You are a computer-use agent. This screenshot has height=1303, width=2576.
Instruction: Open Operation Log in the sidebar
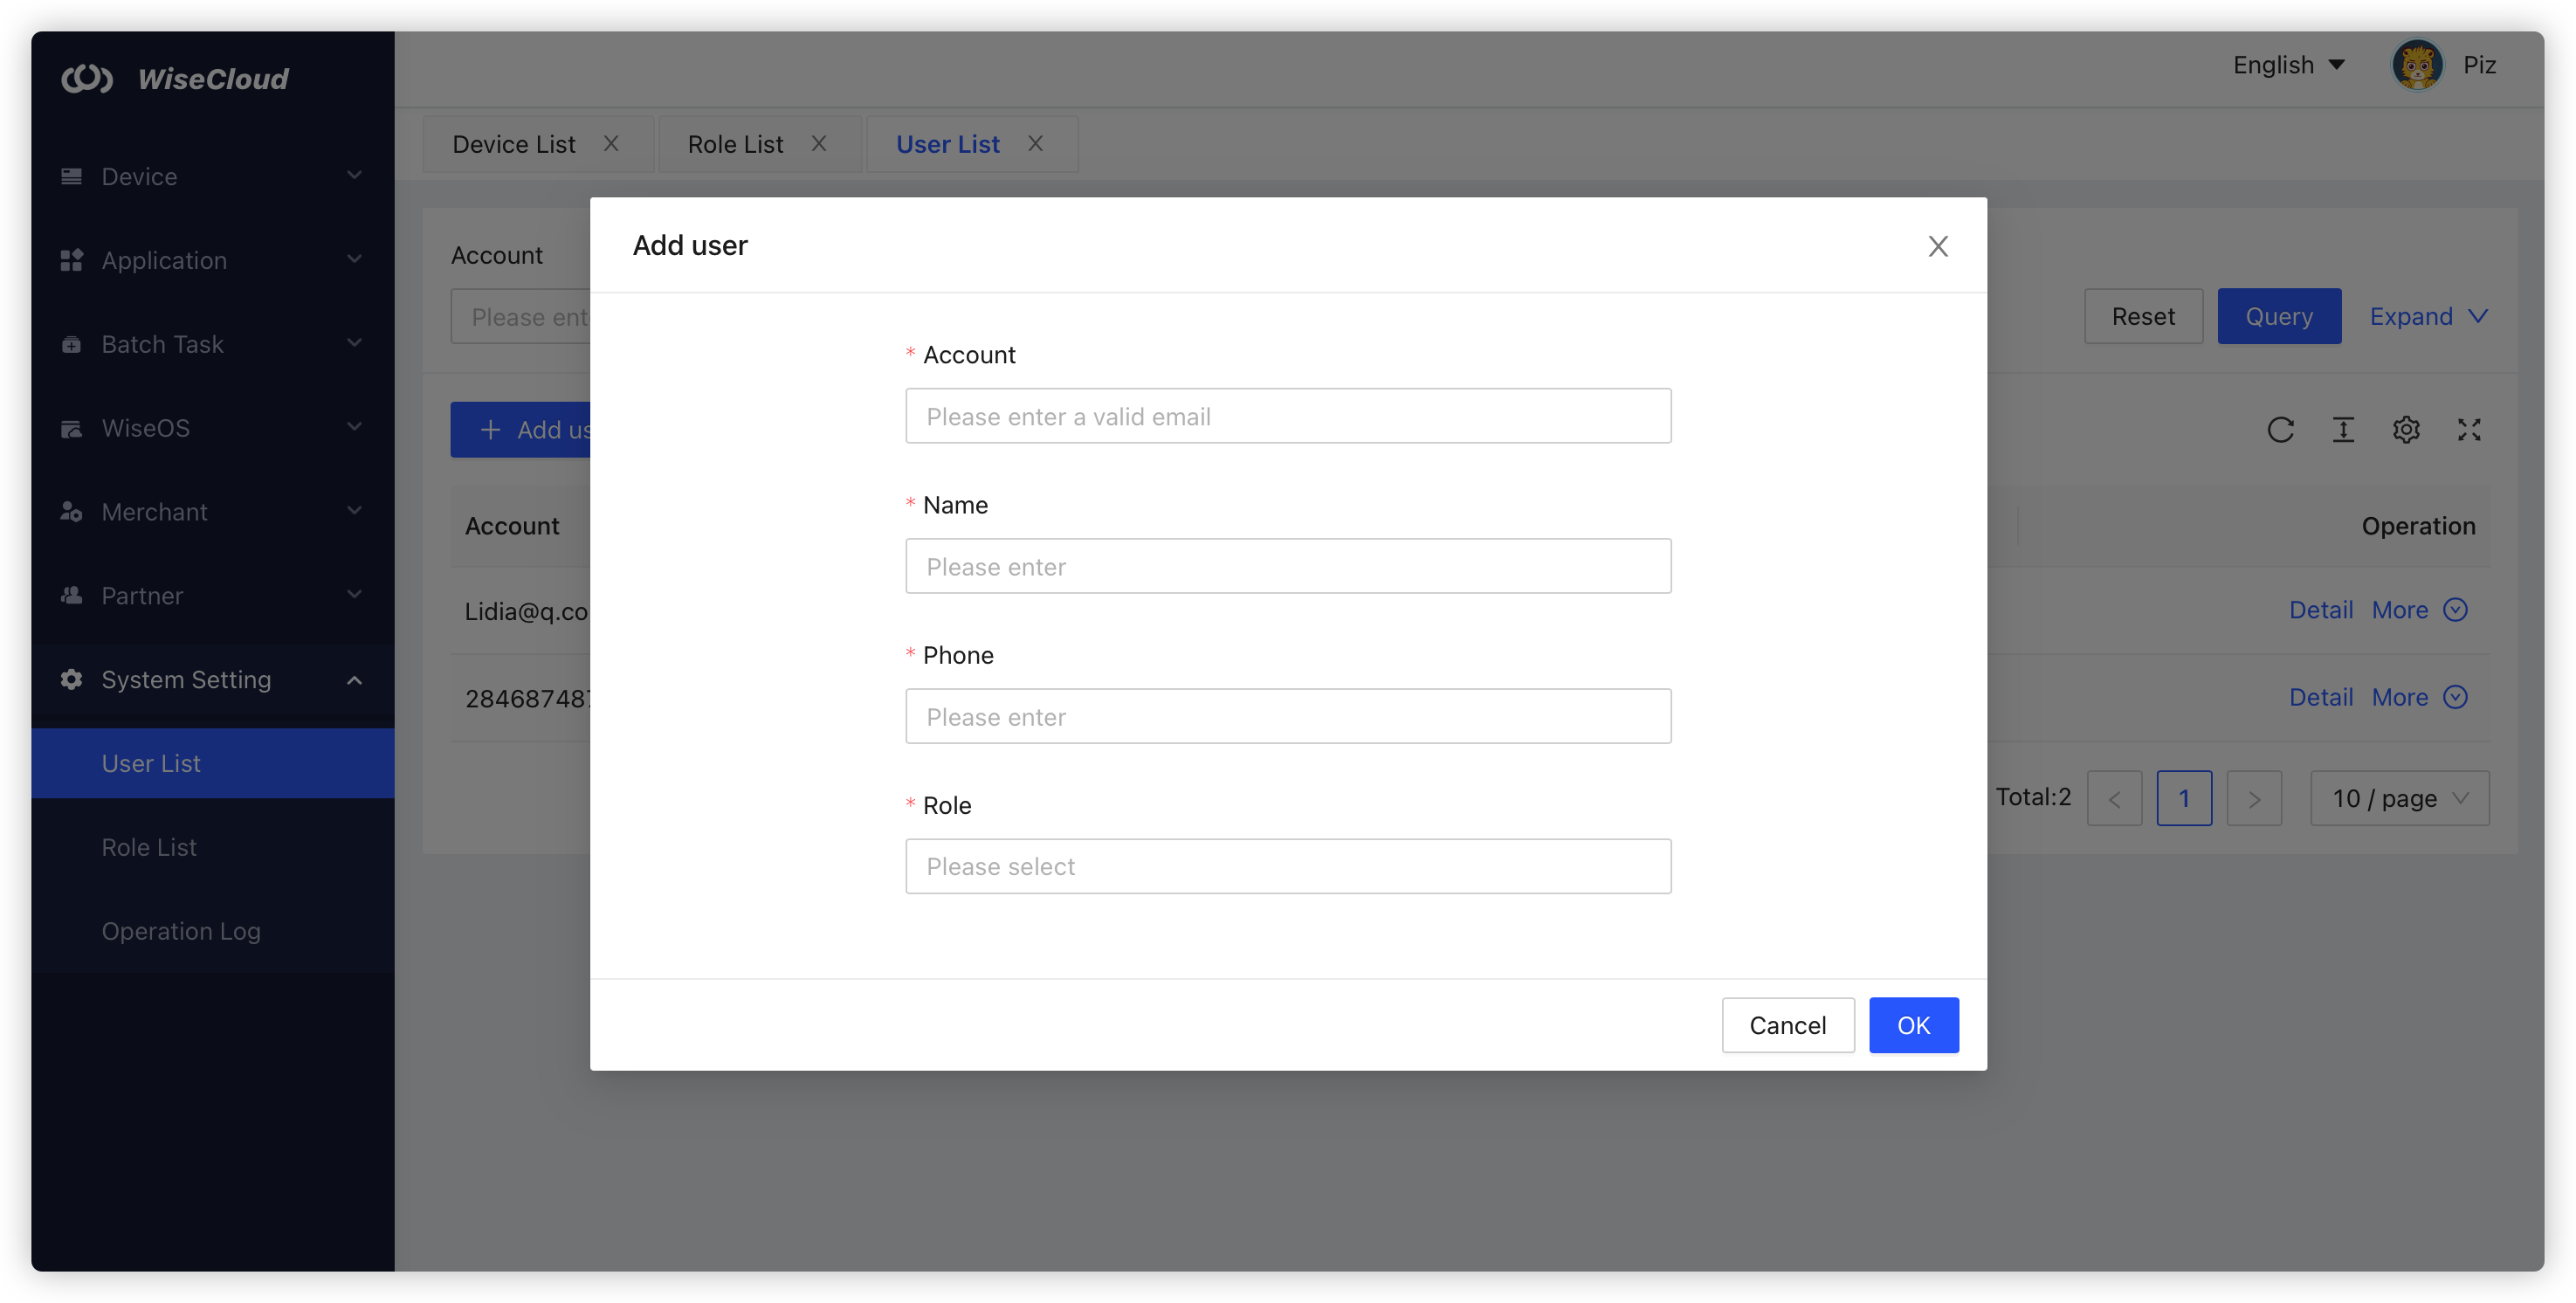coord(181,931)
